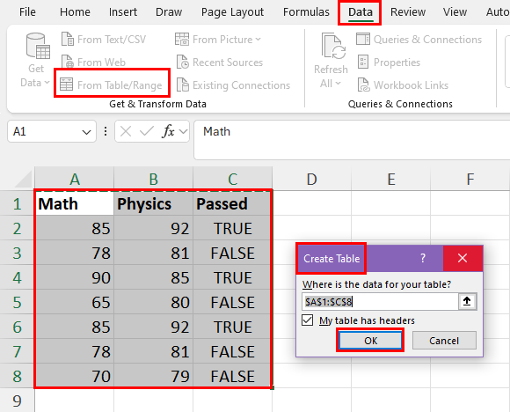Expand the insert function fx dropdown arrow
Screen dimensions: 510x412
pos(183,131)
